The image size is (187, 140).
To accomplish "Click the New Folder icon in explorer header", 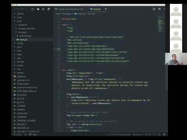I will pos(38,9).
